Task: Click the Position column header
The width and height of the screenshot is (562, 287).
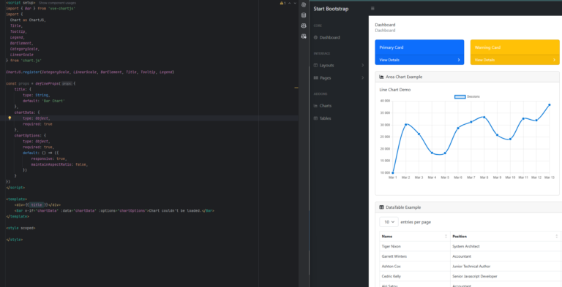Action: (506, 236)
